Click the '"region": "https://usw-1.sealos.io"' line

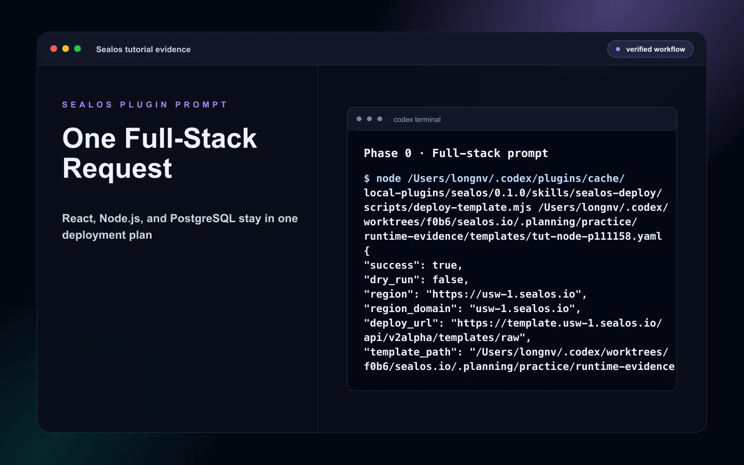click(x=475, y=294)
